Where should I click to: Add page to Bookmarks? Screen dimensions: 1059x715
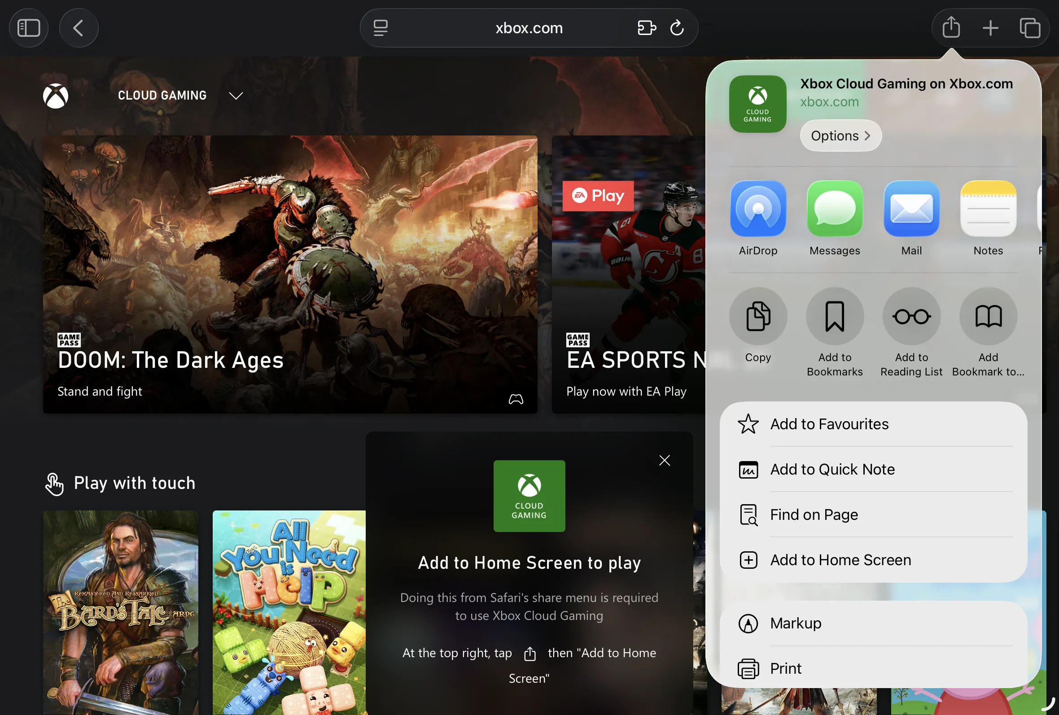(x=834, y=317)
